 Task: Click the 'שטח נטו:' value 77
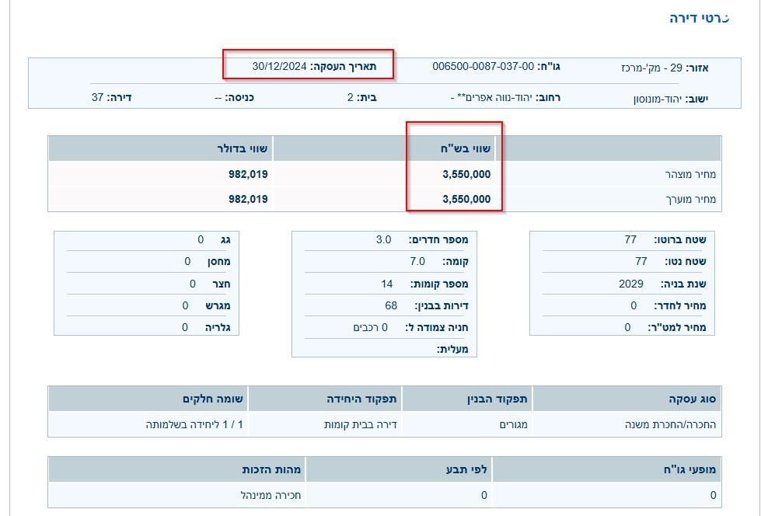[x=641, y=261]
